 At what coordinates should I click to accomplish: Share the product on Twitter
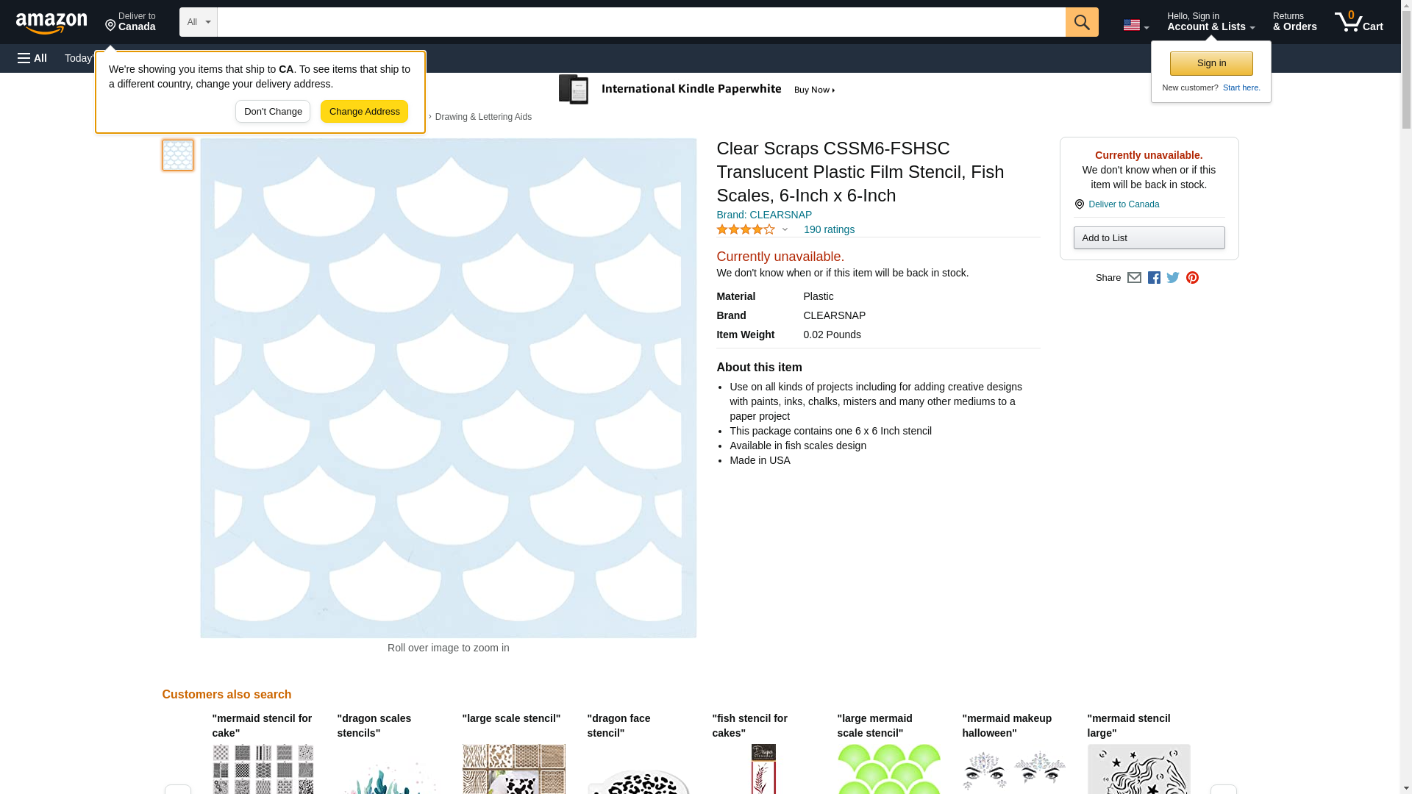click(x=1173, y=278)
